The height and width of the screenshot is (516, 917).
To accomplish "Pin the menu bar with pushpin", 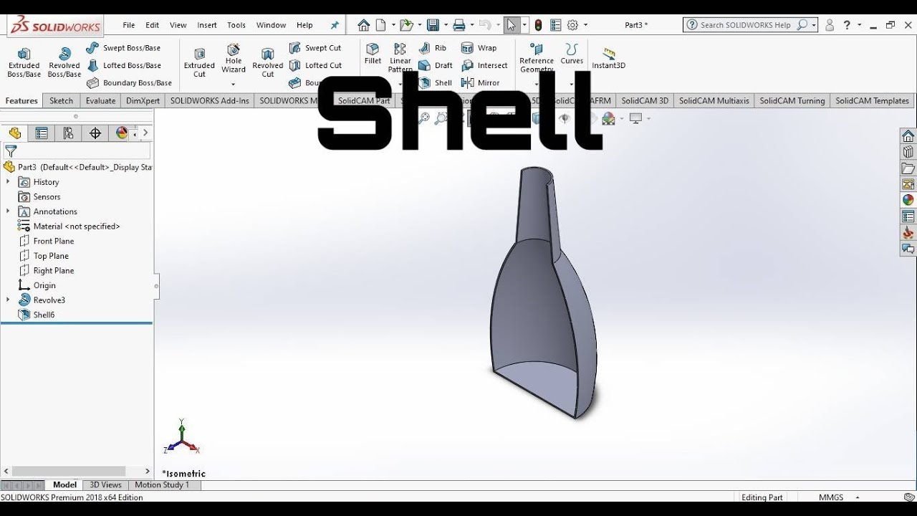I will point(335,25).
